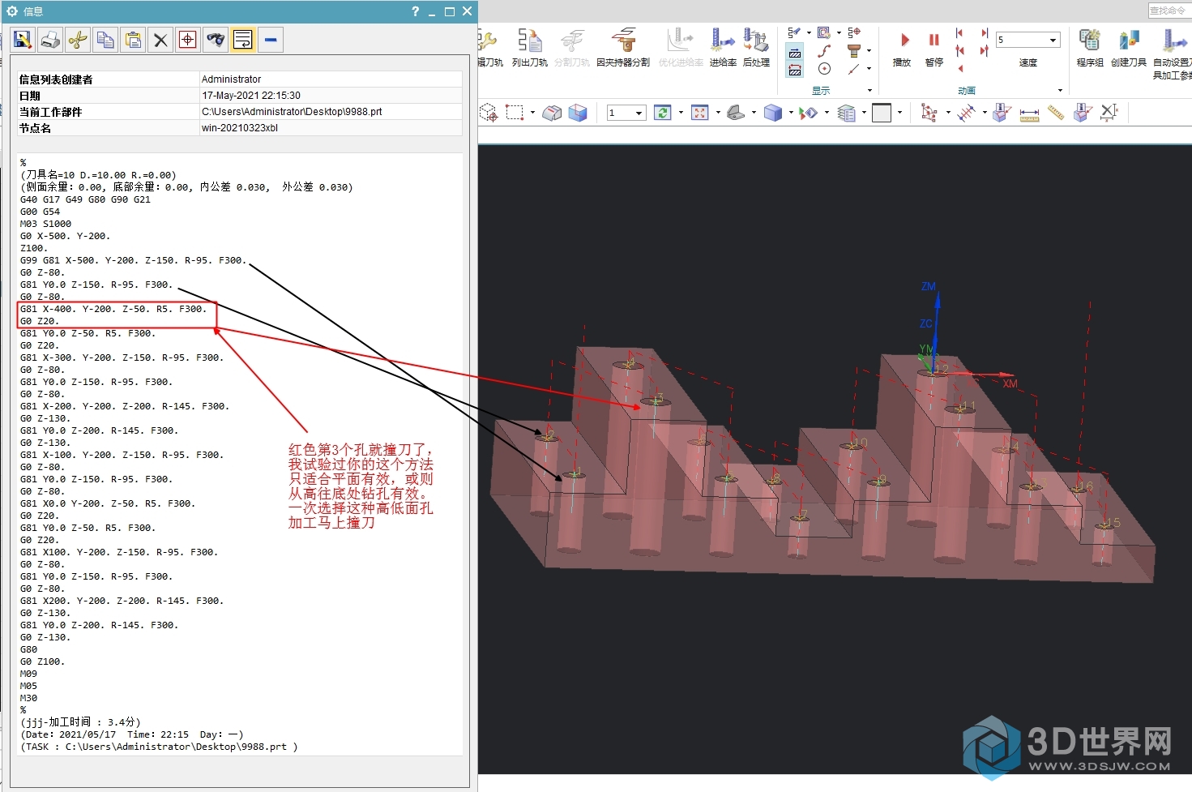Click the selection rectangle icon
1192x792 pixels.
tap(515, 113)
